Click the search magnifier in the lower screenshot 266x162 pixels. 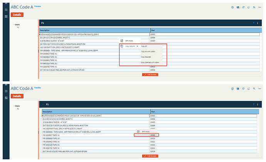(254, 89)
